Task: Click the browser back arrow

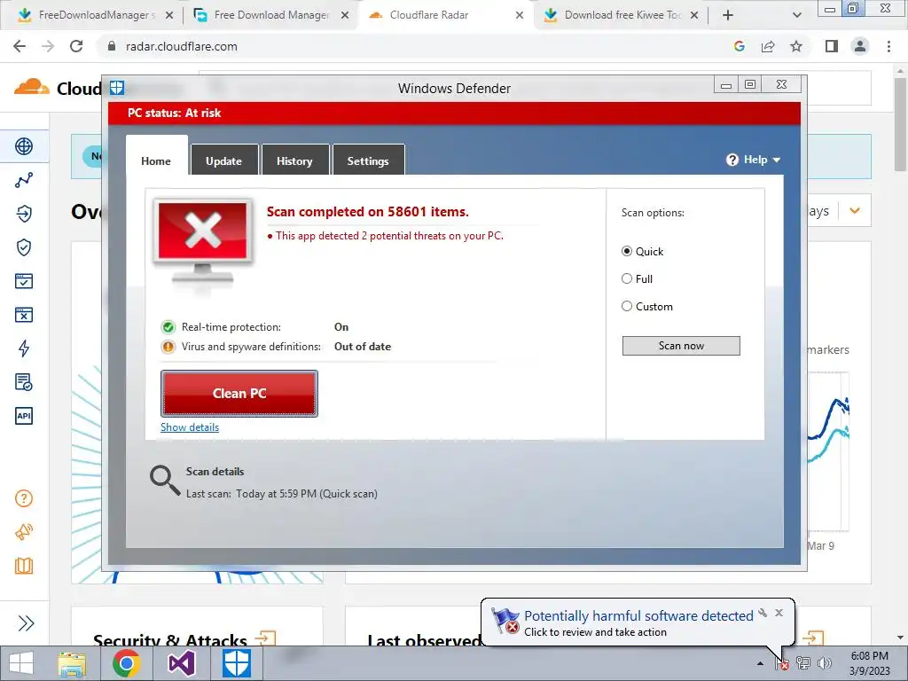Action: pos(20,46)
